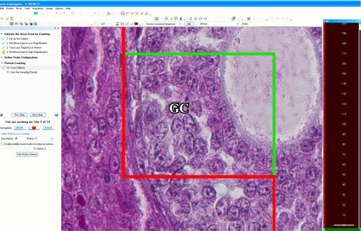Click the 100 mark on the depth scale

pyautogui.click(x=344, y=124)
